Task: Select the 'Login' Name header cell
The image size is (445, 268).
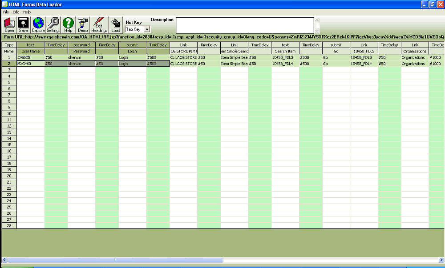Action: click(x=132, y=51)
